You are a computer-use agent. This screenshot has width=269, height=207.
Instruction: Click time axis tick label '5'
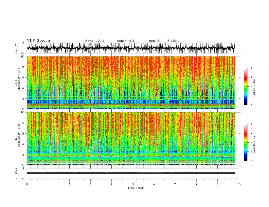pyautogui.click(x=133, y=184)
